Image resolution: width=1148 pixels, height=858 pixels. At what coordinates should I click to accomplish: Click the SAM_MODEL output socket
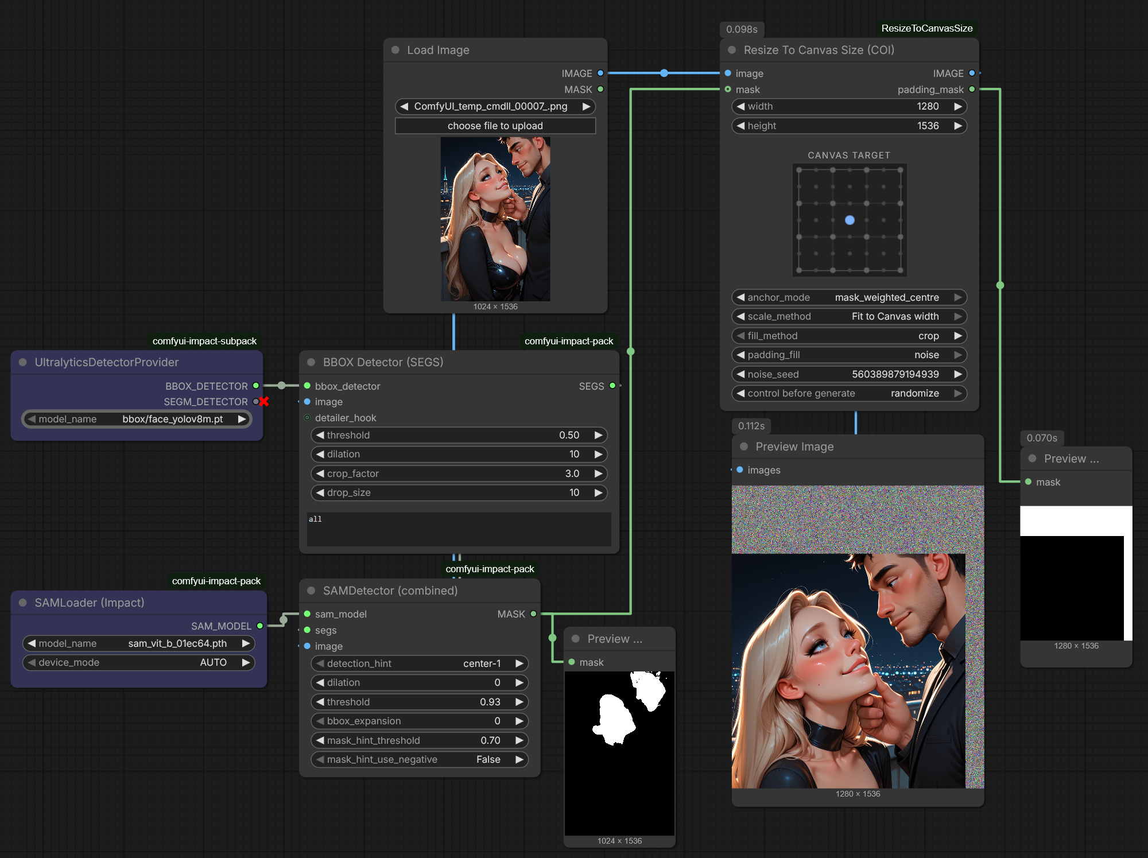pos(260,626)
